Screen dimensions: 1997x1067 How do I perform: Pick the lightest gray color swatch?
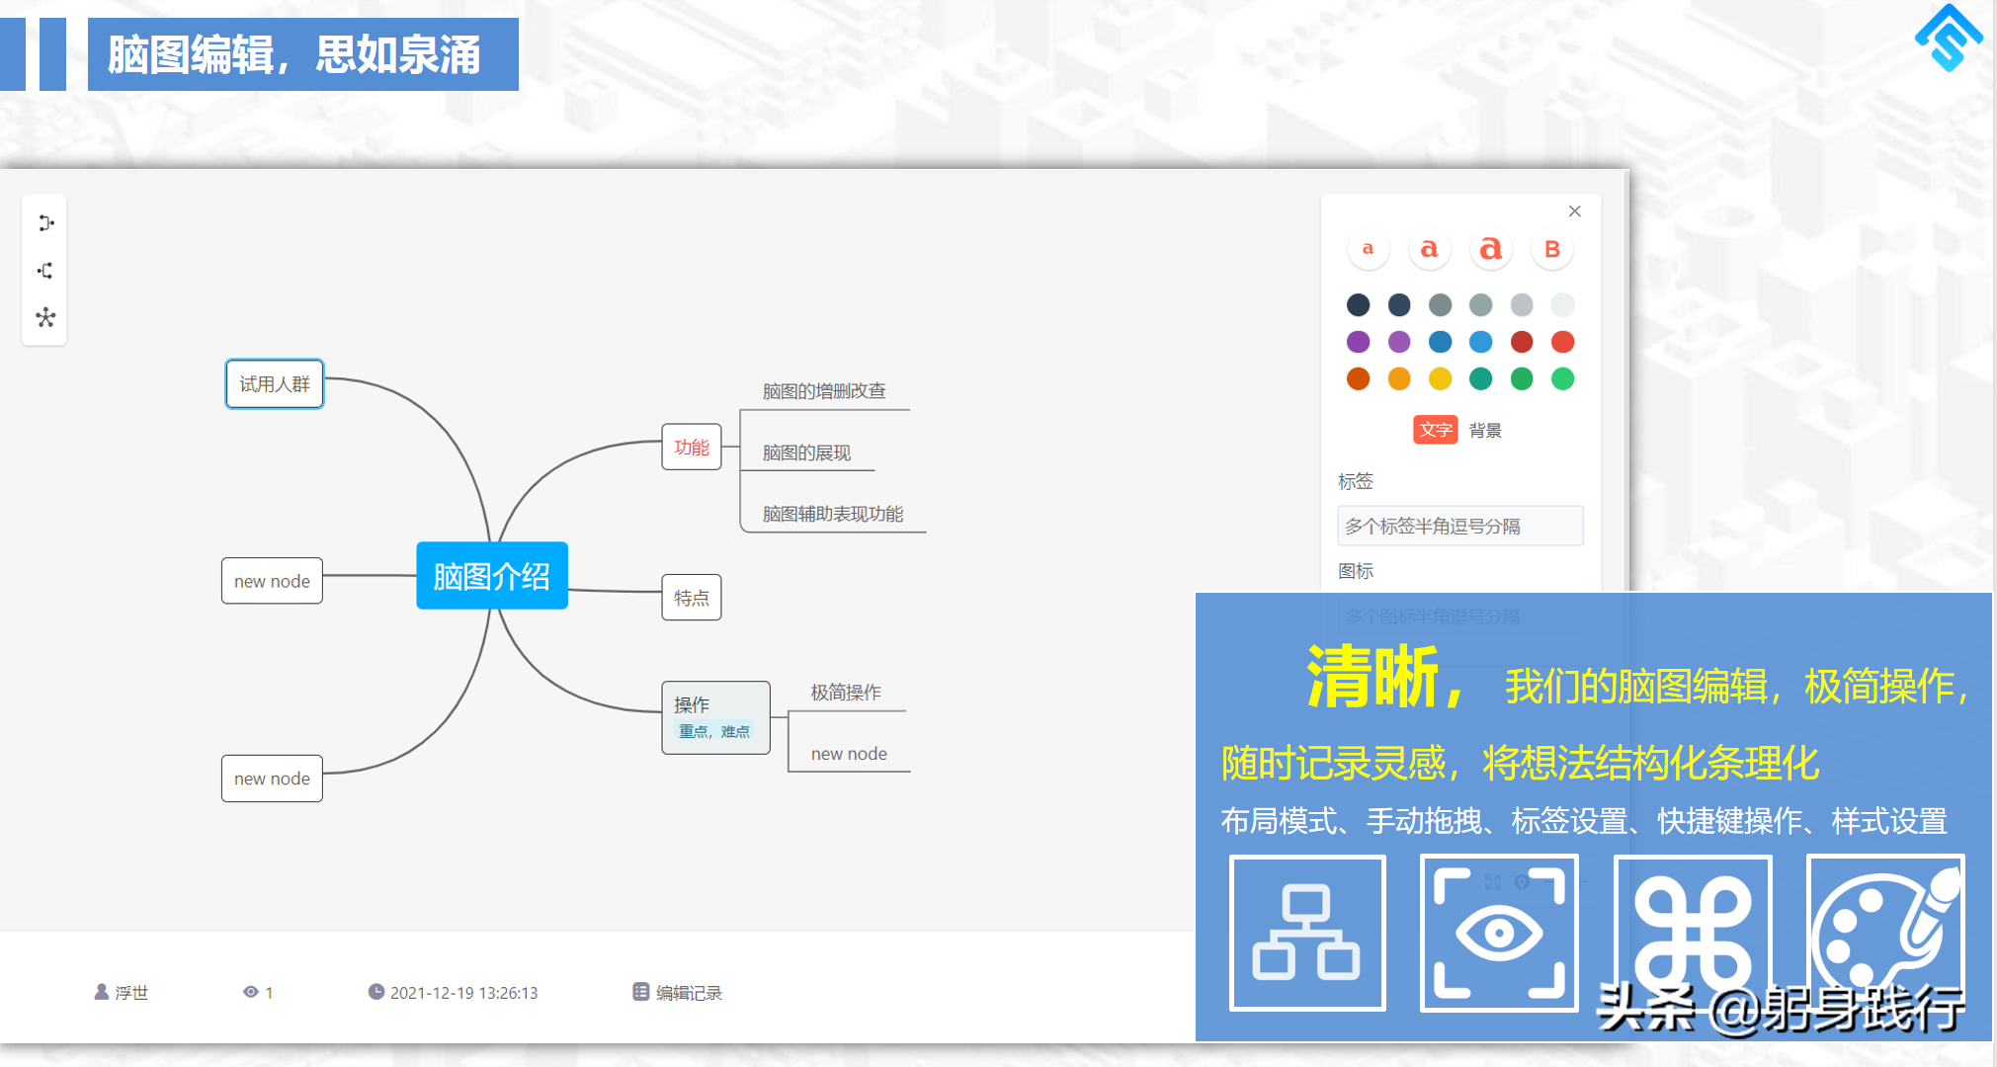1563,304
